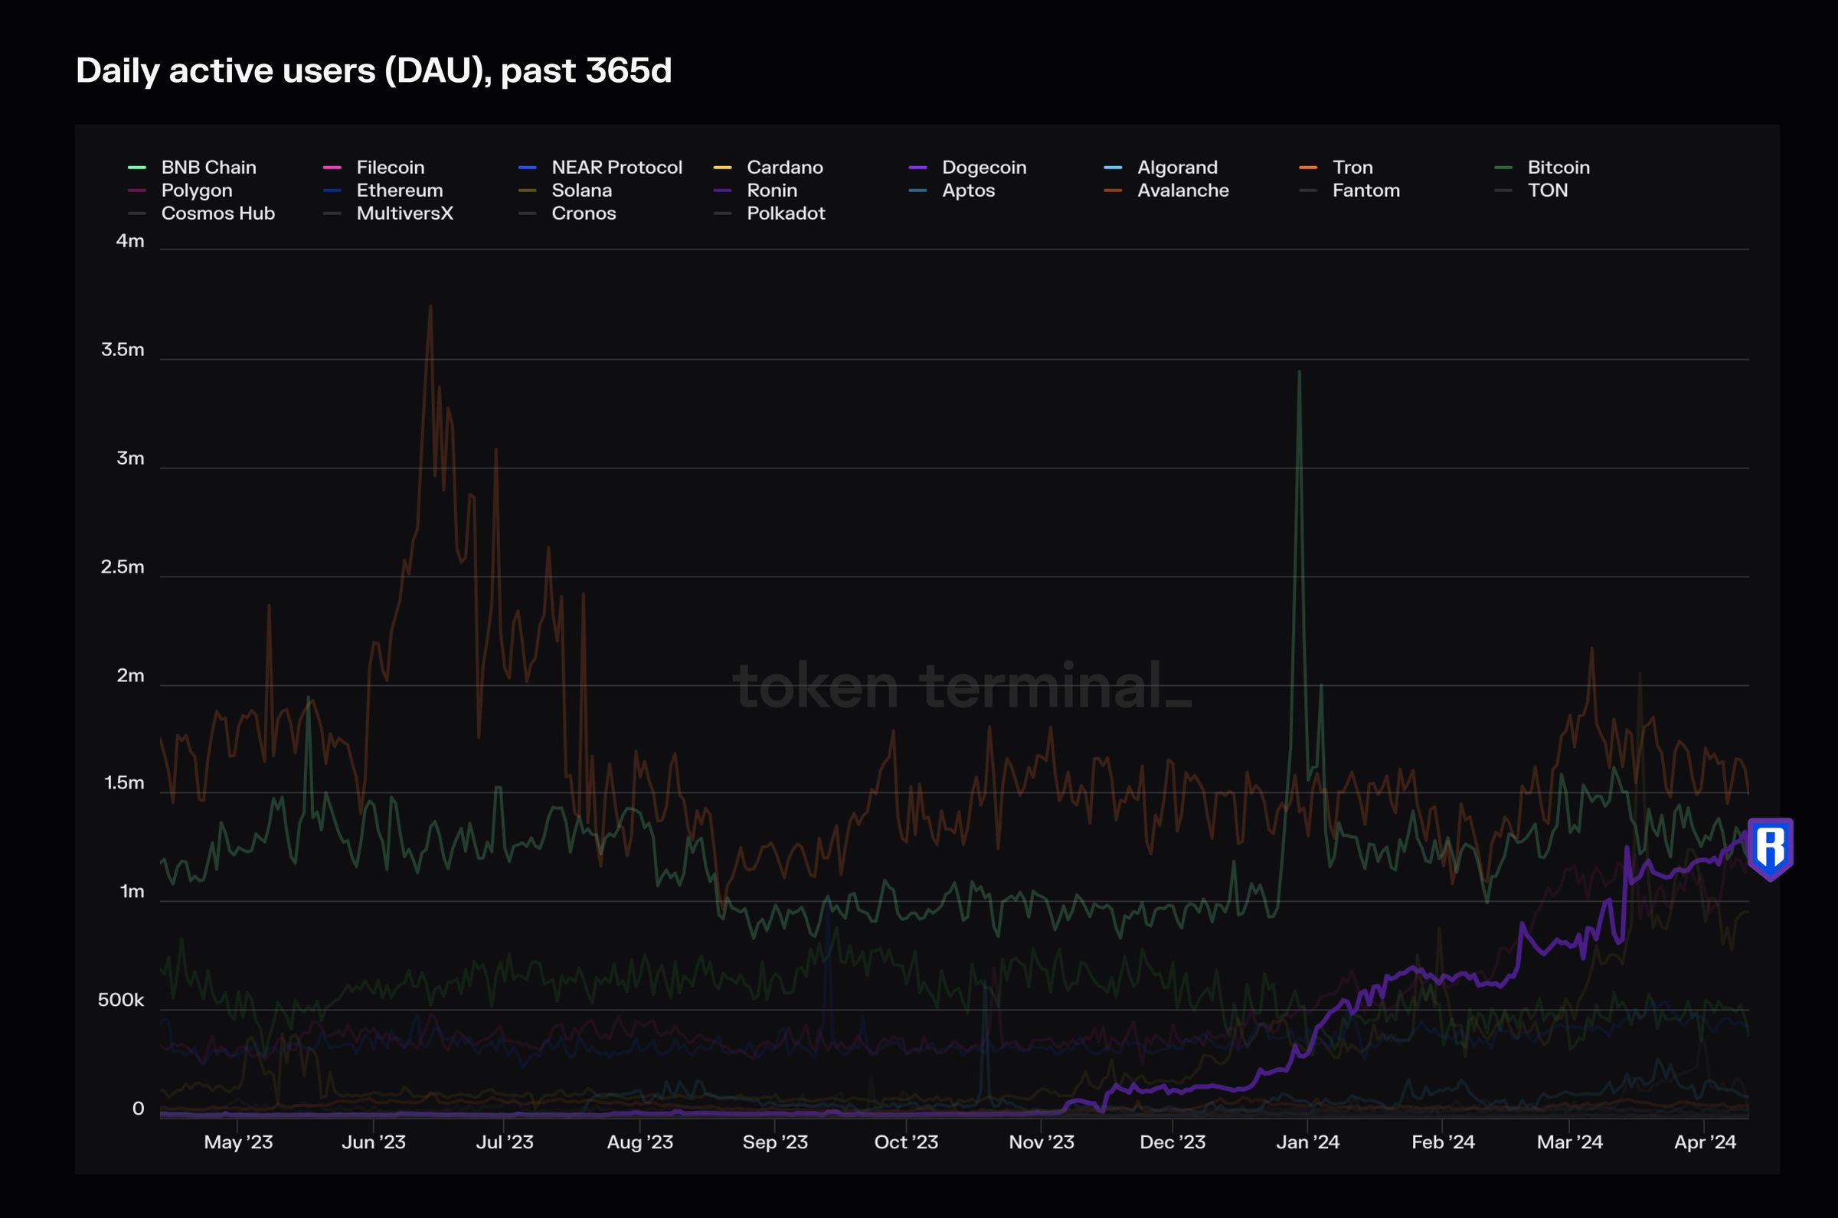Screen dimensions: 1838x1218
Task: Toggle NEAR Protocol legend entry
Action: pyautogui.click(x=616, y=168)
